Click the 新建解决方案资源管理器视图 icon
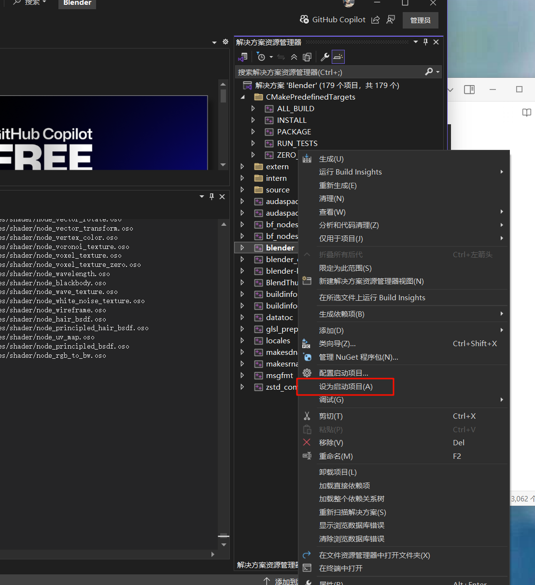 307,281
